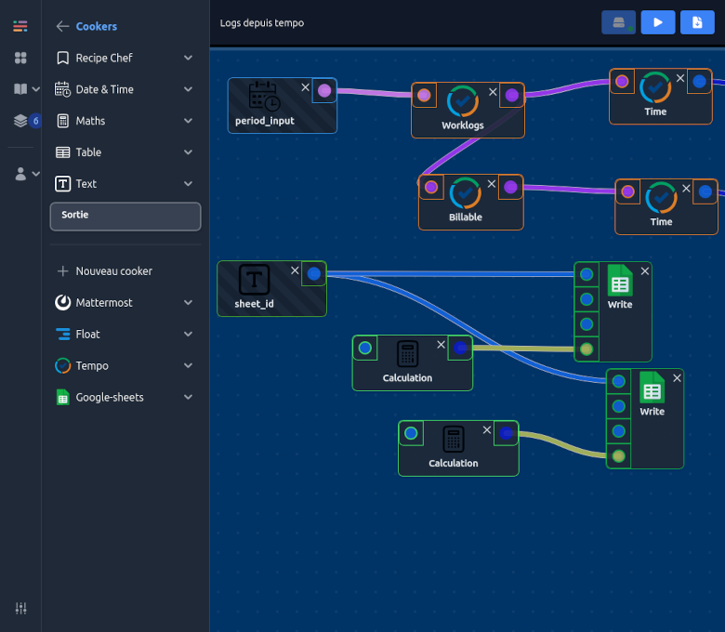Click the input port of the Worklogs node
This screenshot has height=632, width=725.
coord(424,95)
